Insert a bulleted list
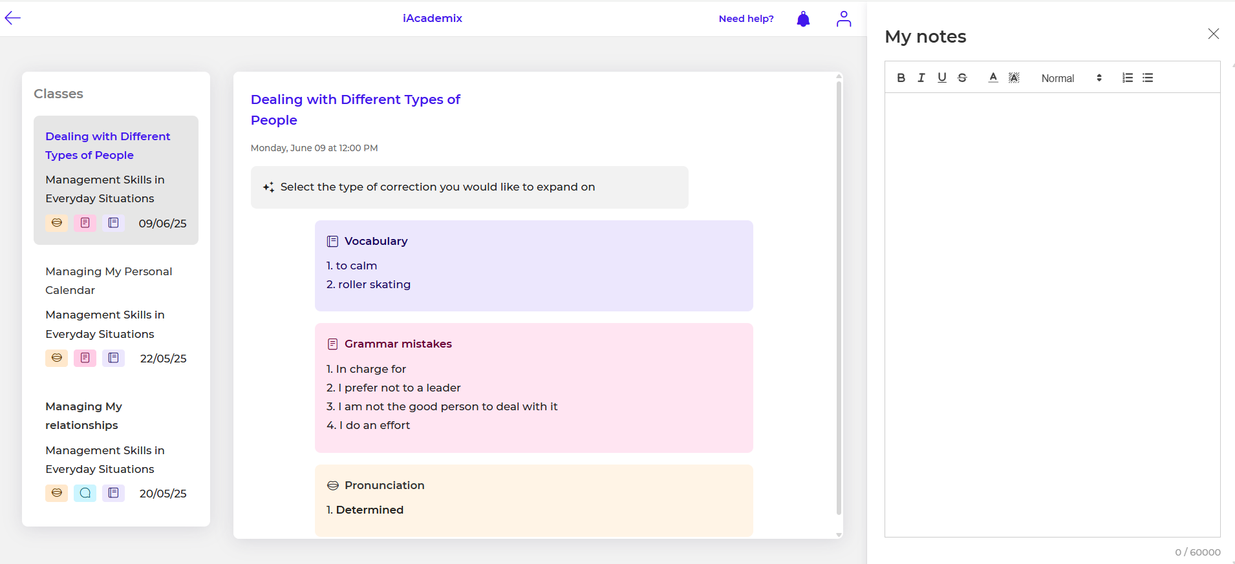Image resolution: width=1235 pixels, height=564 pixels. coord(1148,78)
